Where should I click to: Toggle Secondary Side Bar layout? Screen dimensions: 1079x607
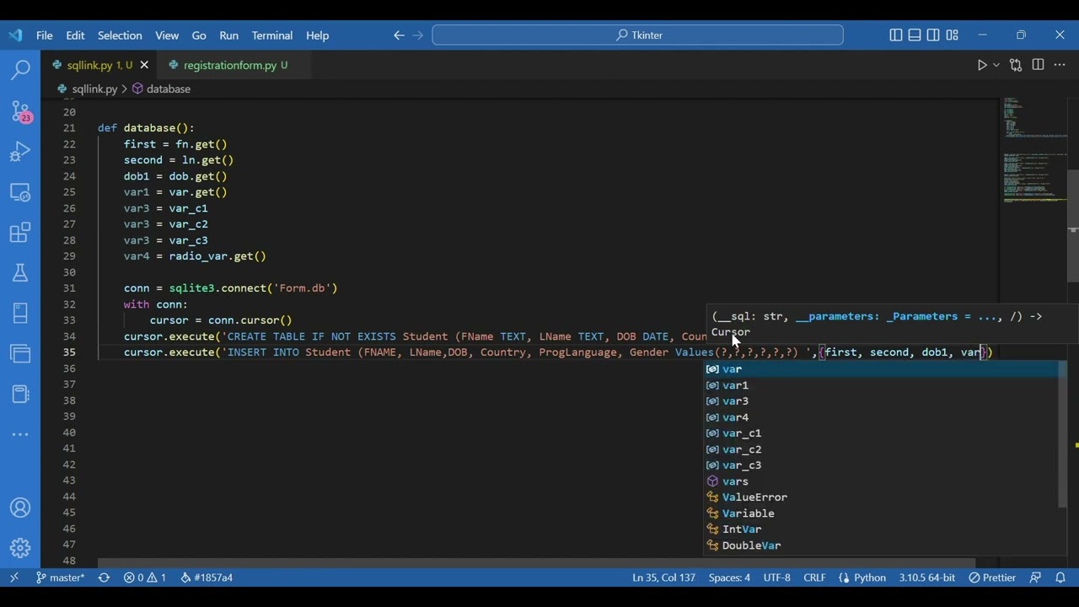tap(933, 35)
